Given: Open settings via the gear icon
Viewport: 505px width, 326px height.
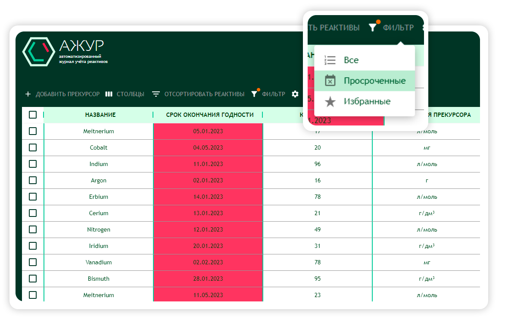Looking at the screenshot, I should [x=295, y=94].
